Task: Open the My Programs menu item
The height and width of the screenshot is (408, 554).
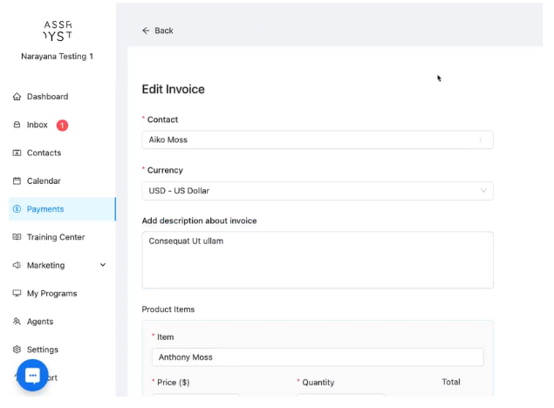Action: click(51, 294)
